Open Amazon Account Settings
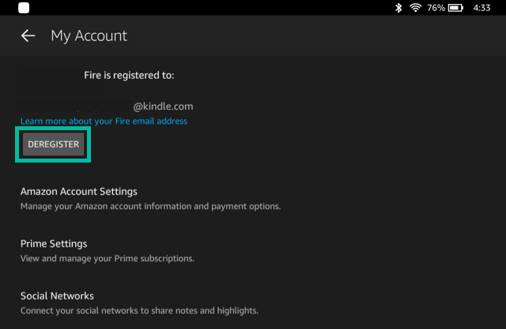Image resolution: width=506 pixels, height=329 pixels. pos(78,192)
